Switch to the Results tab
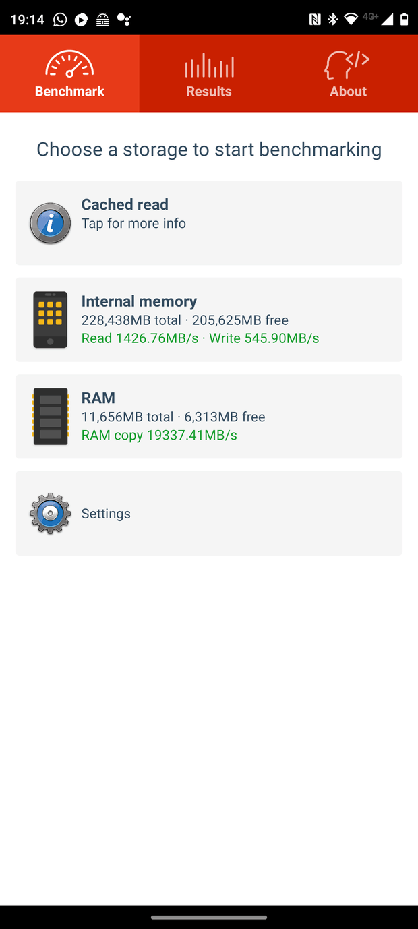The image size is (418, 929). 209,73
